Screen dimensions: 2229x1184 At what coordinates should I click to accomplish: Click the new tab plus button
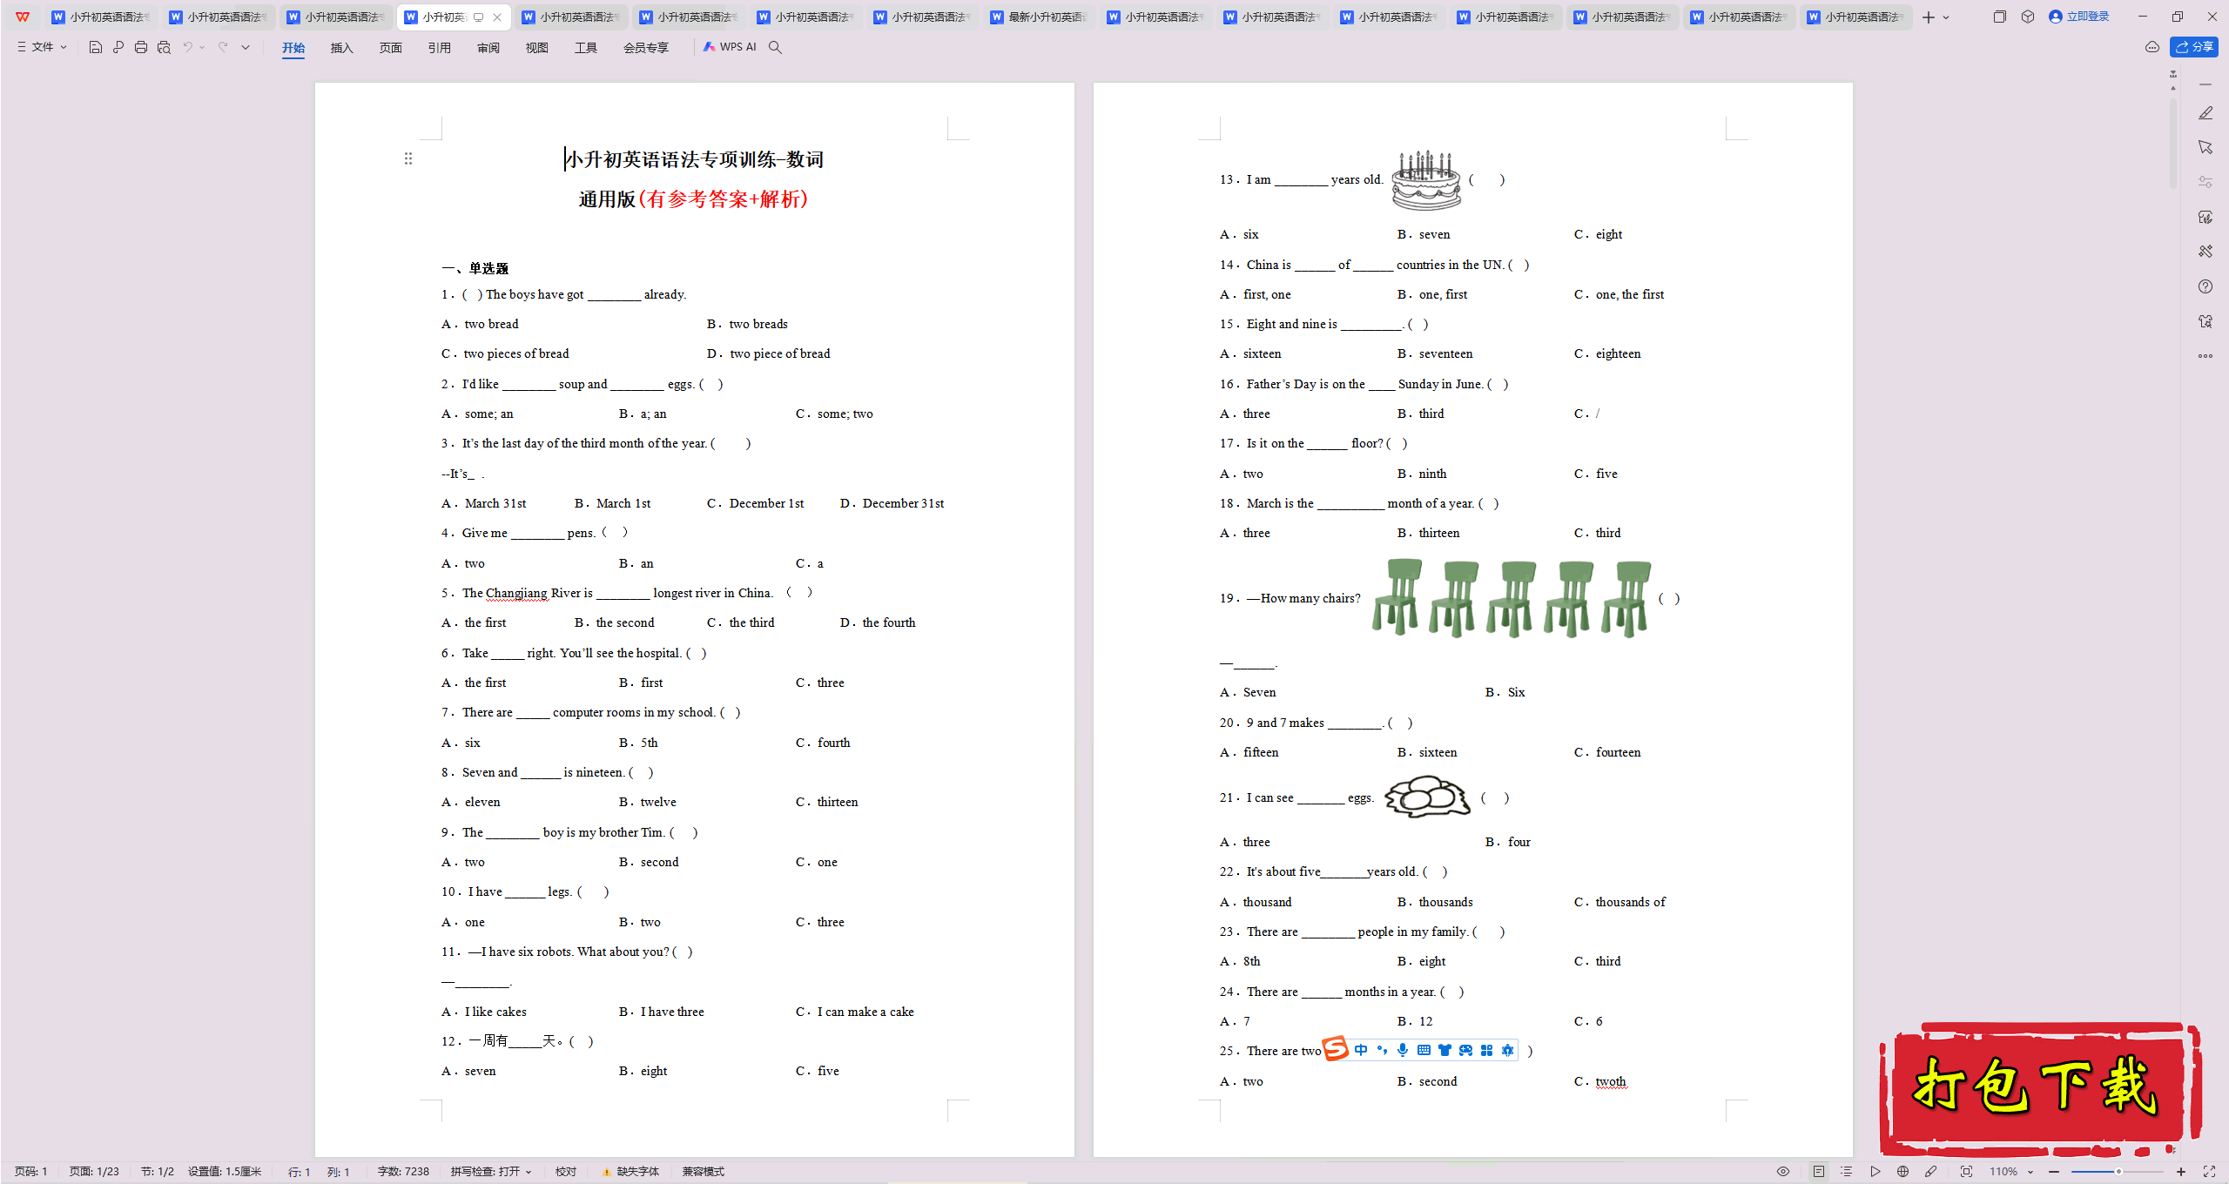1929,17
